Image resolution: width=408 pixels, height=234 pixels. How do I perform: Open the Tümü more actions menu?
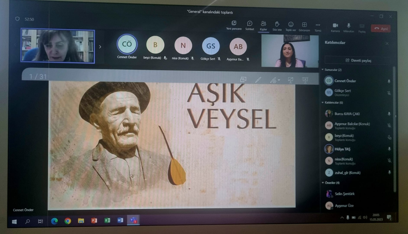tap(318, 27)
